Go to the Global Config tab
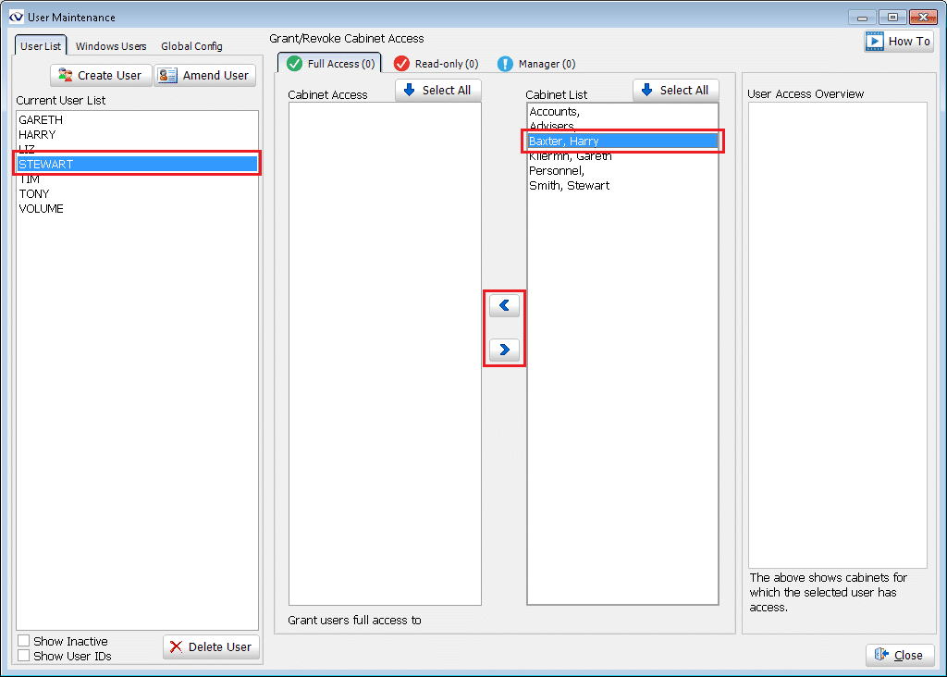The image size is (947, 677). 191,46
